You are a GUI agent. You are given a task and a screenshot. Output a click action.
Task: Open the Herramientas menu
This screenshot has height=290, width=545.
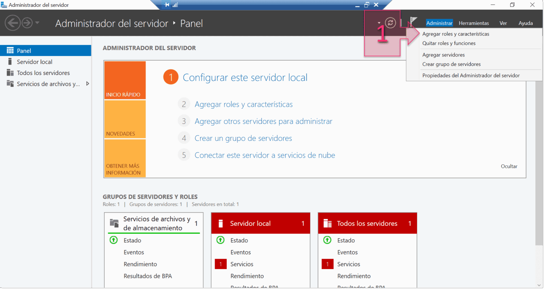click(474, 23)
